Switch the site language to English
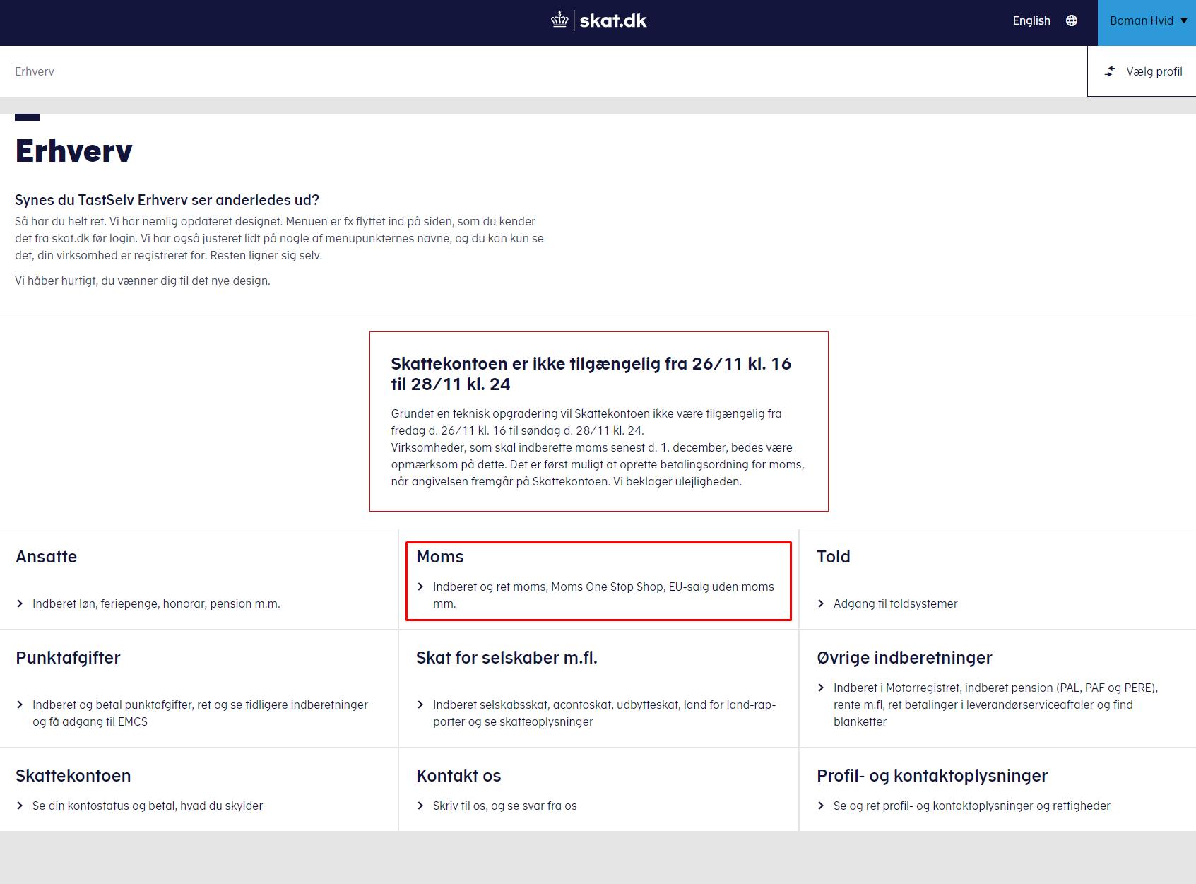The width and height of the screenshot is (1196, 884). tap(1031, 20)
